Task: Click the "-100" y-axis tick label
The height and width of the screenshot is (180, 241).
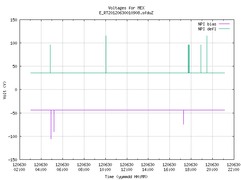Action: pos(12,136)
